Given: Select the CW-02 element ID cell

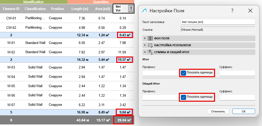Looking at the screenshot, I should coord(11,27).
